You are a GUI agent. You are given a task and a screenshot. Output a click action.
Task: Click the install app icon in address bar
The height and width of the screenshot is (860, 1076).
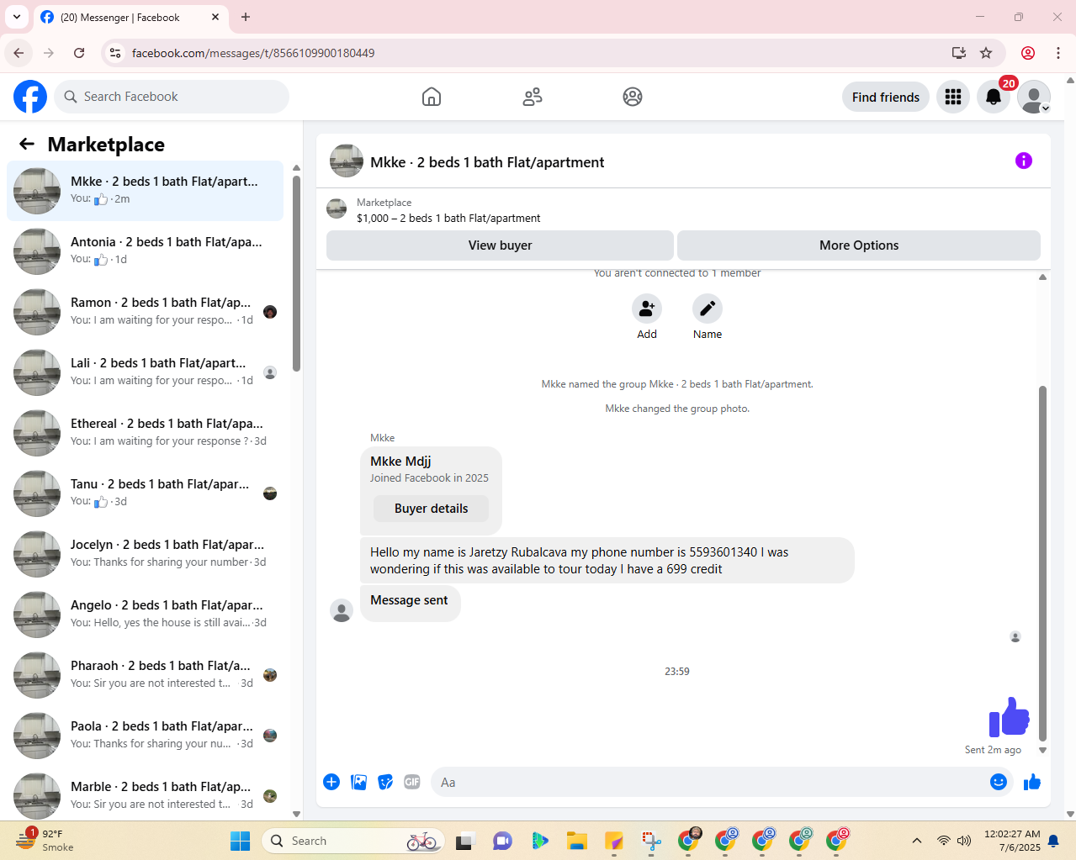point(959,53)
